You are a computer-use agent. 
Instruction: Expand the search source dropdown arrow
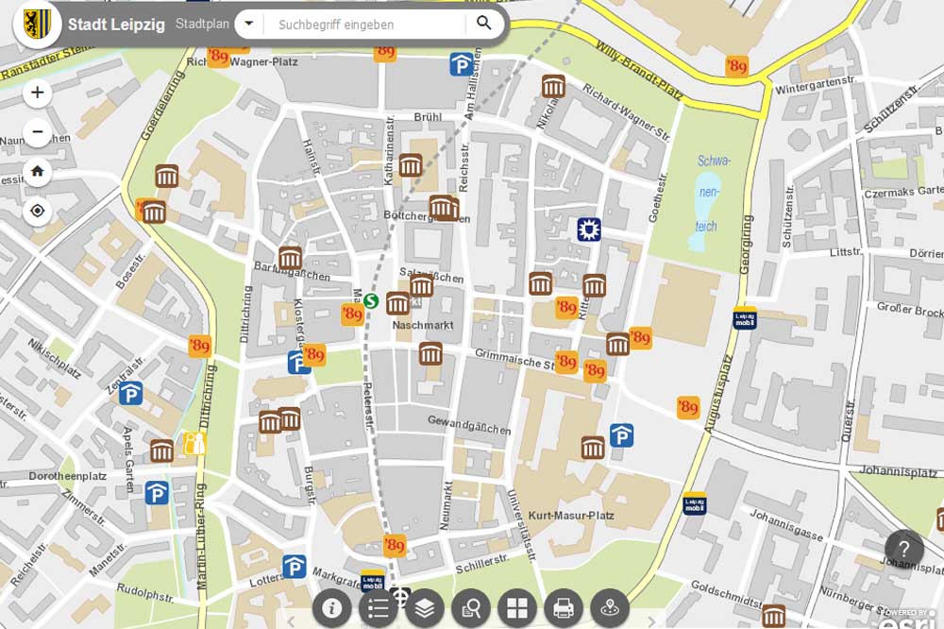coord(248,24)
